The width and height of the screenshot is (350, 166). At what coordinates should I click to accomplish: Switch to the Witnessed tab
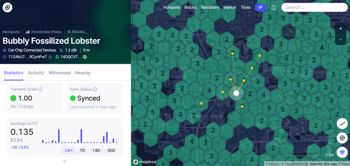(x=59, y=73)
